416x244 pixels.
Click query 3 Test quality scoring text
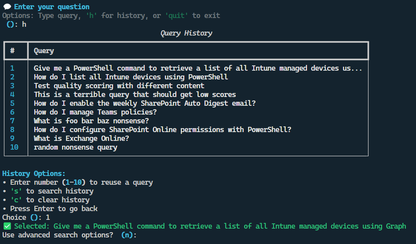(119, 86)
